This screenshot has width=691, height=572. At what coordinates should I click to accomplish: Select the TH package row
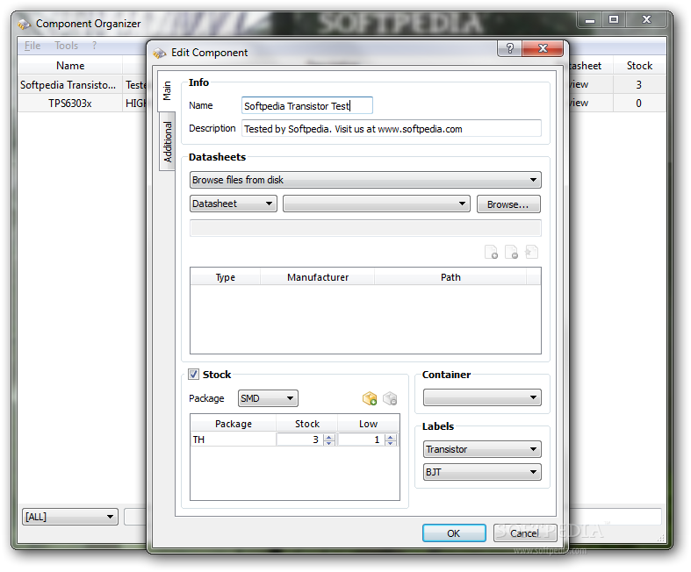(234, 440)
